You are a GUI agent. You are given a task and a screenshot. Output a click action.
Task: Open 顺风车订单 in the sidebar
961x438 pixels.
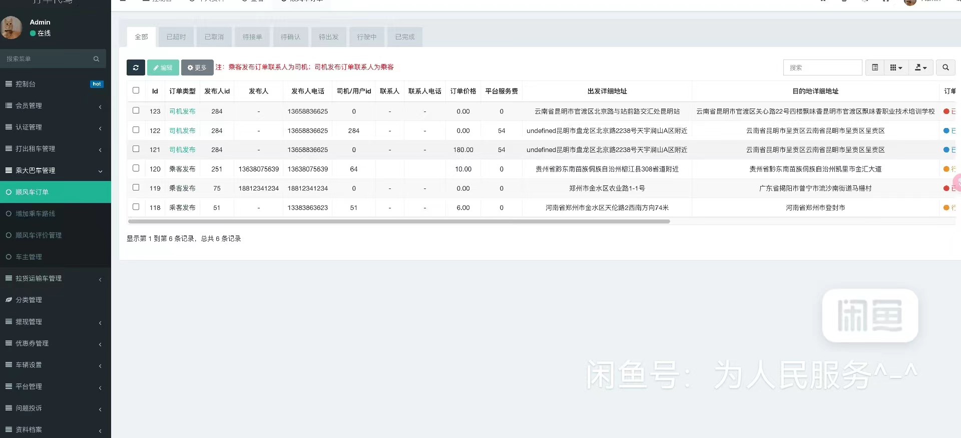tap(56, 192)
